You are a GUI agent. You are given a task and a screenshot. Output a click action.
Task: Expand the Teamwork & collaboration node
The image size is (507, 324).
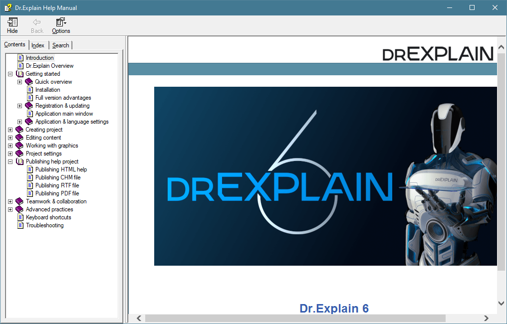10,201
